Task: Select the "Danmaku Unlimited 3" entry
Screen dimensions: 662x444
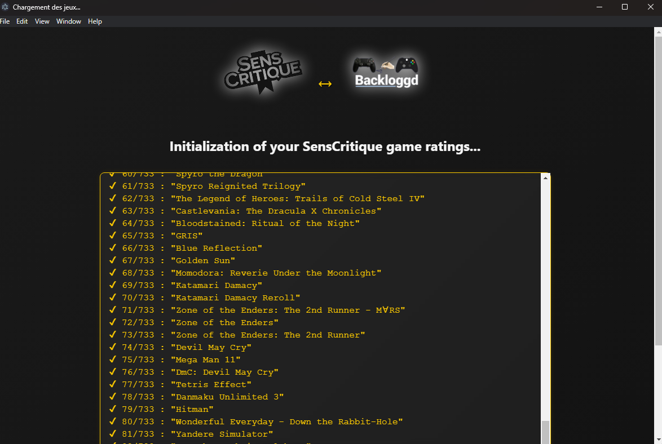Action: [196, 396]
